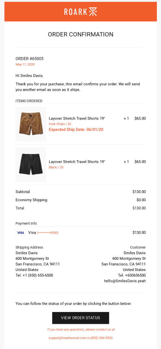The height and width of the screenshot is (349, 161).
Task: Click the Visa card icon
Action: coord(21,232)
